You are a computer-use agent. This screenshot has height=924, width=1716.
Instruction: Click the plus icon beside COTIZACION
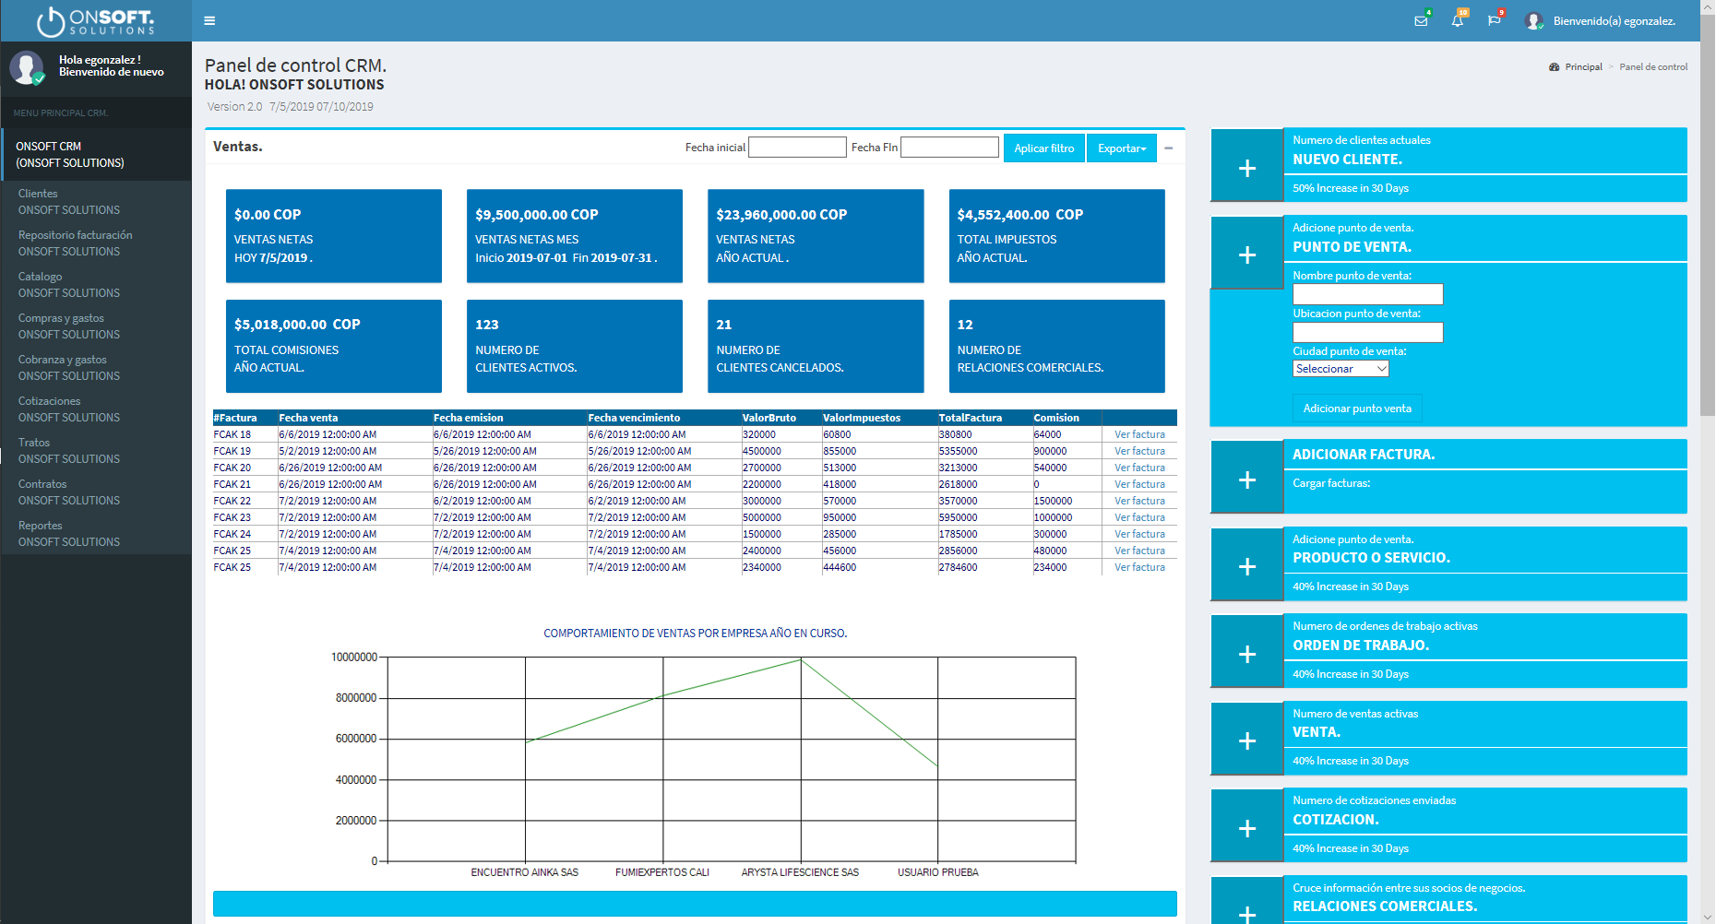[x=1246, y=828]
